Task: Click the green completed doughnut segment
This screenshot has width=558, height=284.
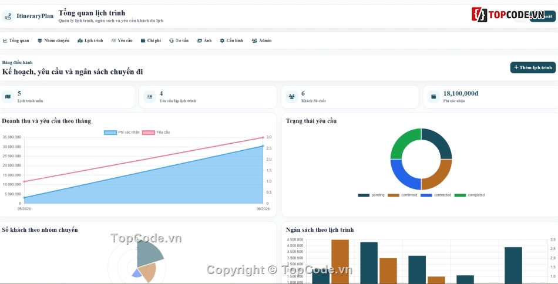Action: [x=404, y=142]
